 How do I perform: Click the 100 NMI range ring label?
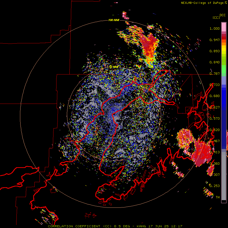click(x=114, y=20)
